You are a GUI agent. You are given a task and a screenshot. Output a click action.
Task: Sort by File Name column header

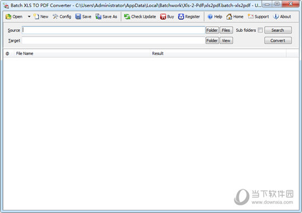[x=82, y=53]
